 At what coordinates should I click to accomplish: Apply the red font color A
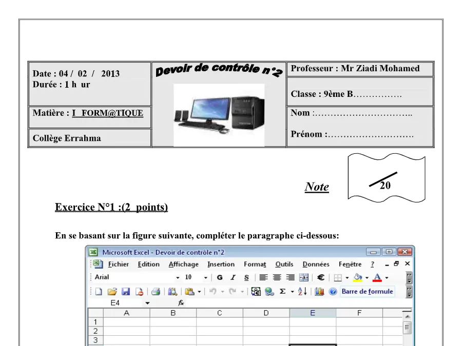click(377, 277)
